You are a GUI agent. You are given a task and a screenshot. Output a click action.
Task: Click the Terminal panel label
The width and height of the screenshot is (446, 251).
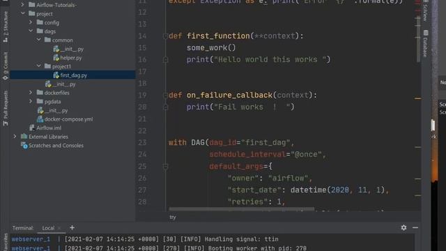[x=23, y=228]
